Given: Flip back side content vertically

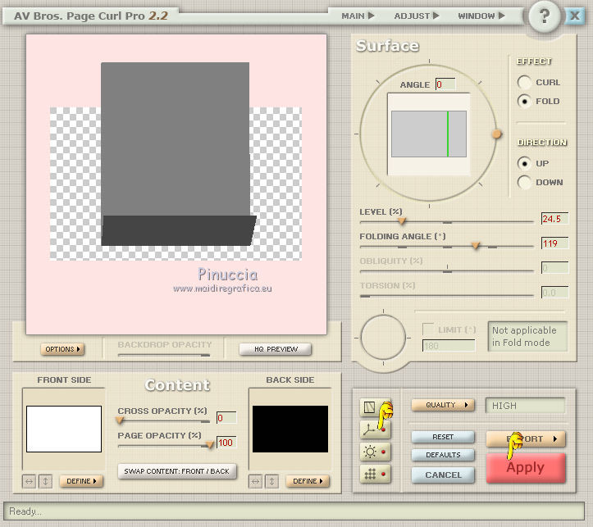Looking at the screenshot, I should [x=271, y=481].
